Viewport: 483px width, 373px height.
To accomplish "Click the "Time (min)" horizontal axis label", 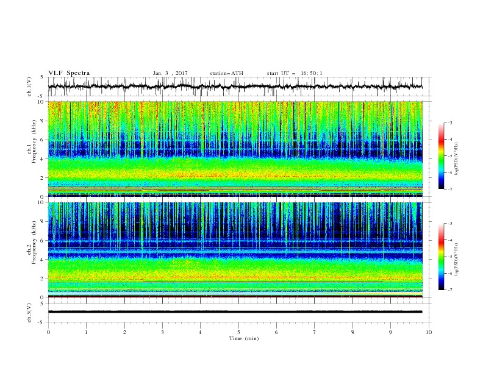I will coord(244,338).
